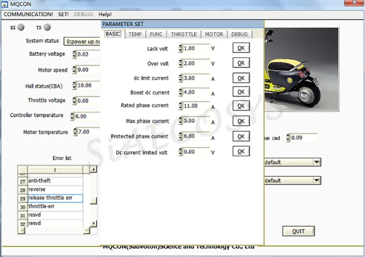Click the RX indicator light
The height and width of the screenshot is (257, 365).
point(21,28)
